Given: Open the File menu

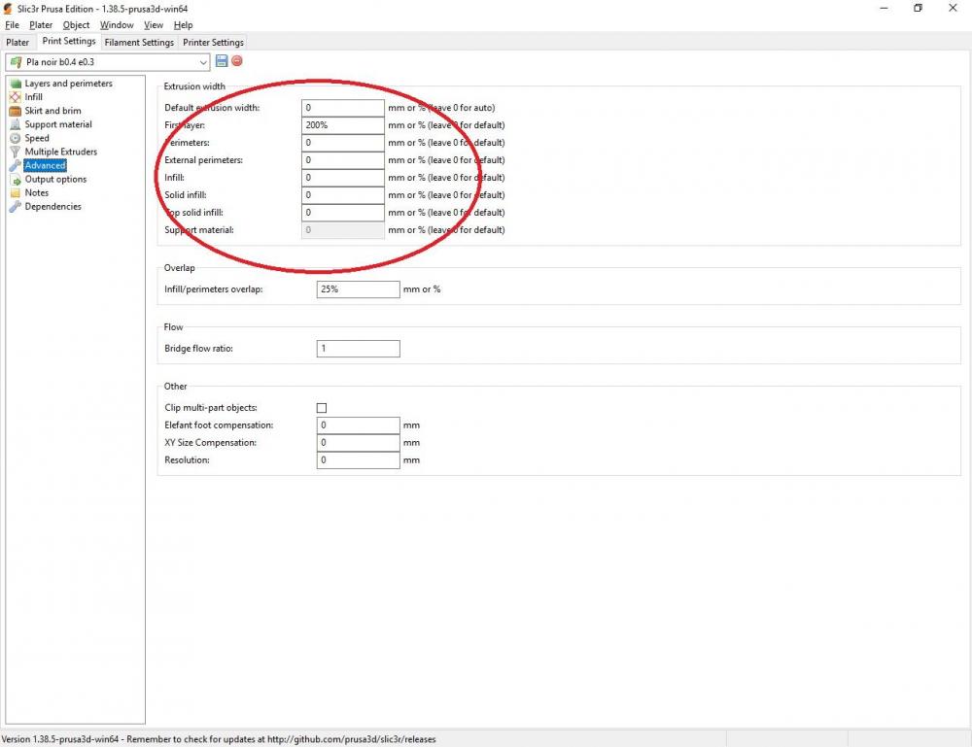Looking at the screenshot, I should tap(12, 25).
